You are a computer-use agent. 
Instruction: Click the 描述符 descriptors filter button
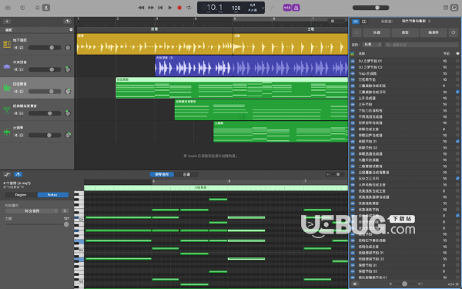pyautogui.click(x=434, y=32)
